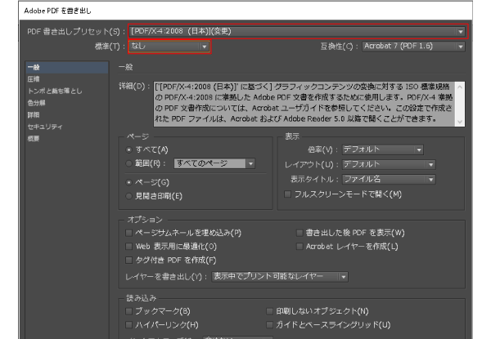Click inside the 詳細 description text box
Viewport: 491px width, 339px height.
point(304,104)
